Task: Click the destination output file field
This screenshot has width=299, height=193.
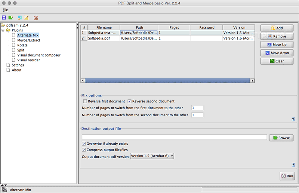Action: point(174,137)
